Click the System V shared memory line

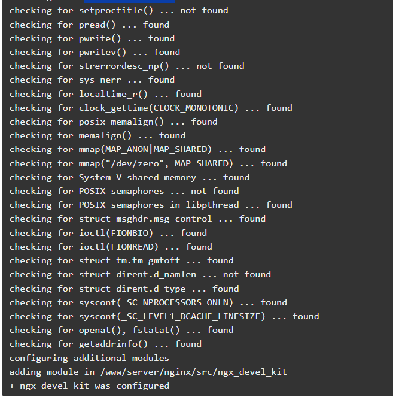point(129,177)
